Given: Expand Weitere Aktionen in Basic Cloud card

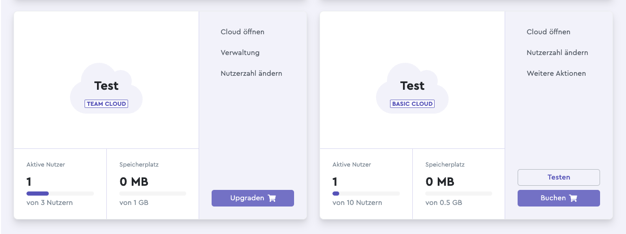Looking at the screenshot, I should coord(557,73).
